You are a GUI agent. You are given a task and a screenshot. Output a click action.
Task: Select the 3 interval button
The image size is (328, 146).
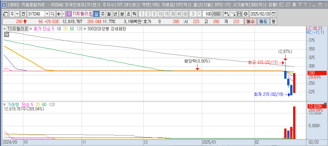[148, 14]
